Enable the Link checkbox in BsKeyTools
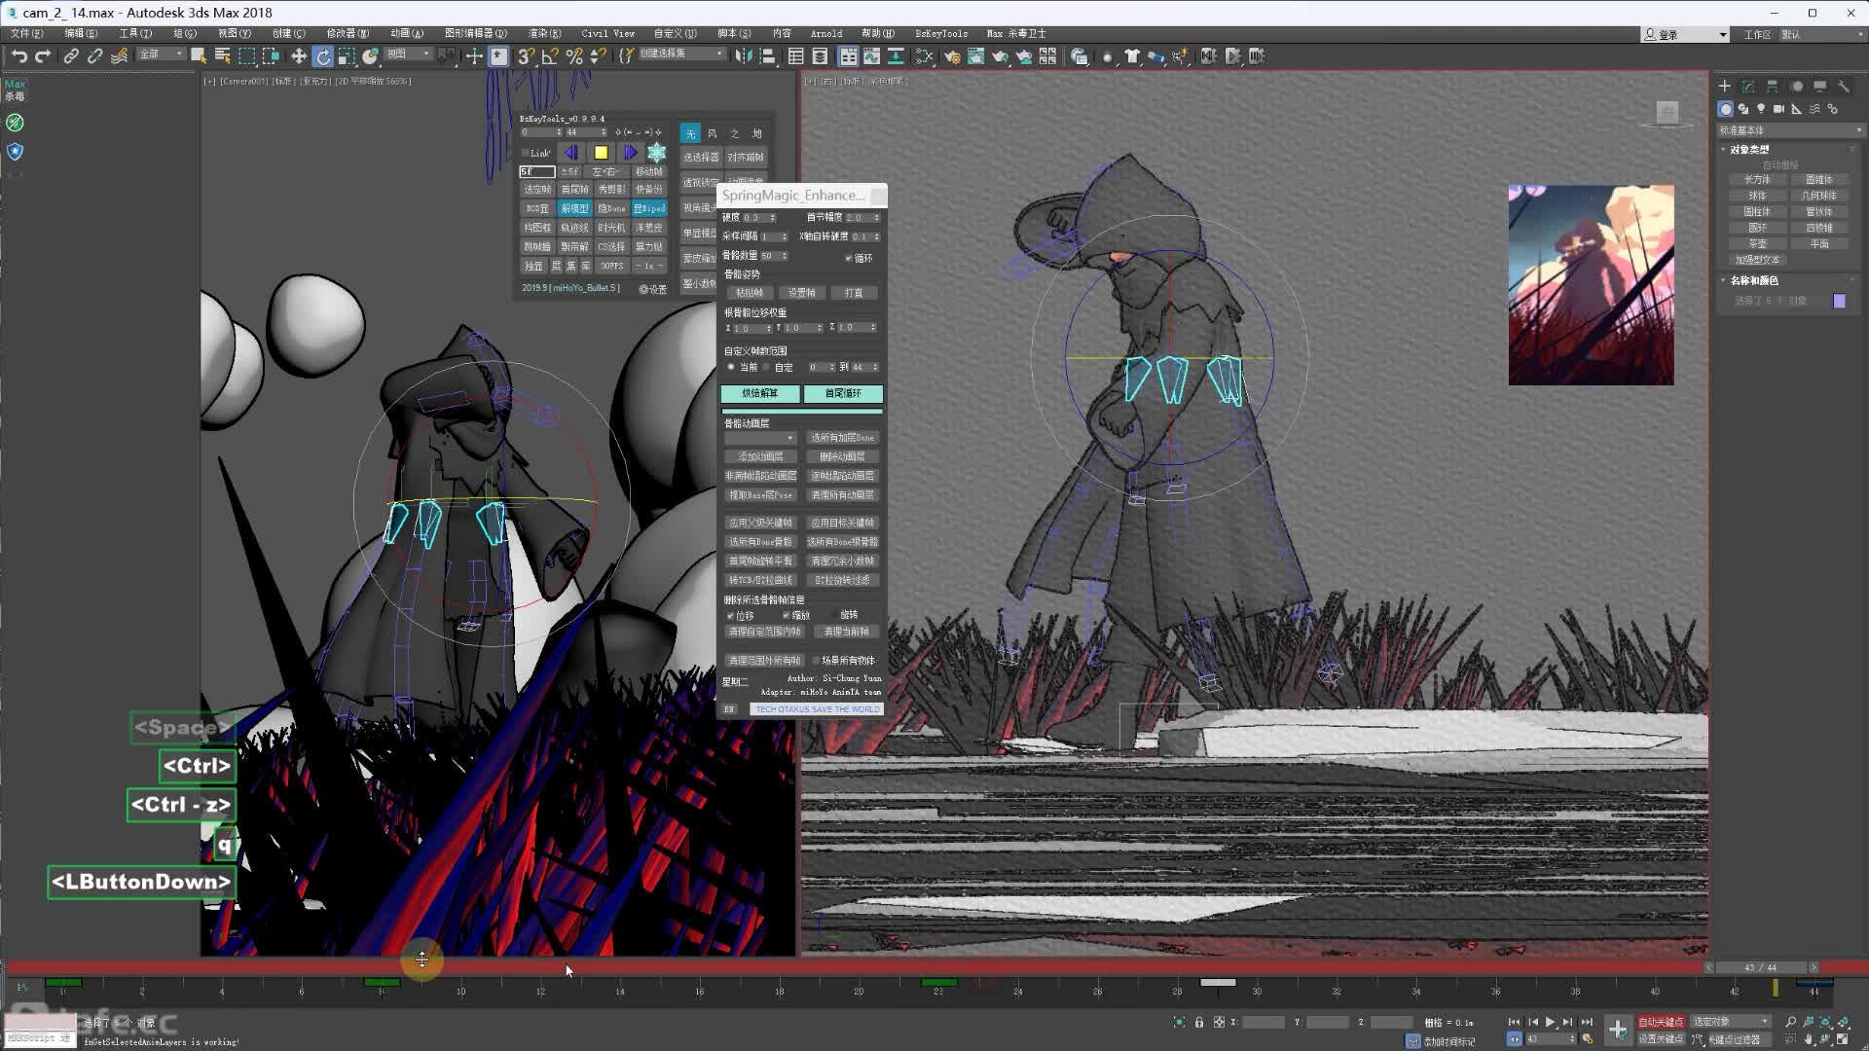The height and width of the screenshot is (1051, 1869). pyautogui.click(x=526, y=153)
